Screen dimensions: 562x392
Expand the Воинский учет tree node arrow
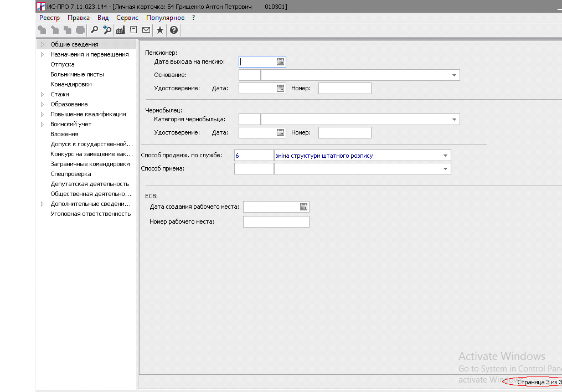[x=42, y=125]
